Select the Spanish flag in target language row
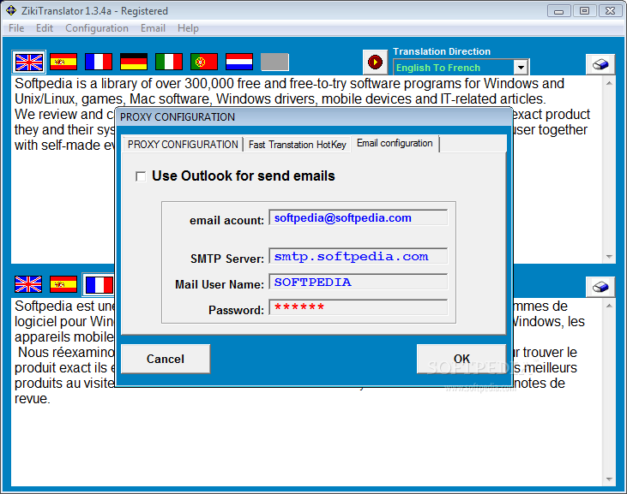The image size is (627, 494). (63, 284)
